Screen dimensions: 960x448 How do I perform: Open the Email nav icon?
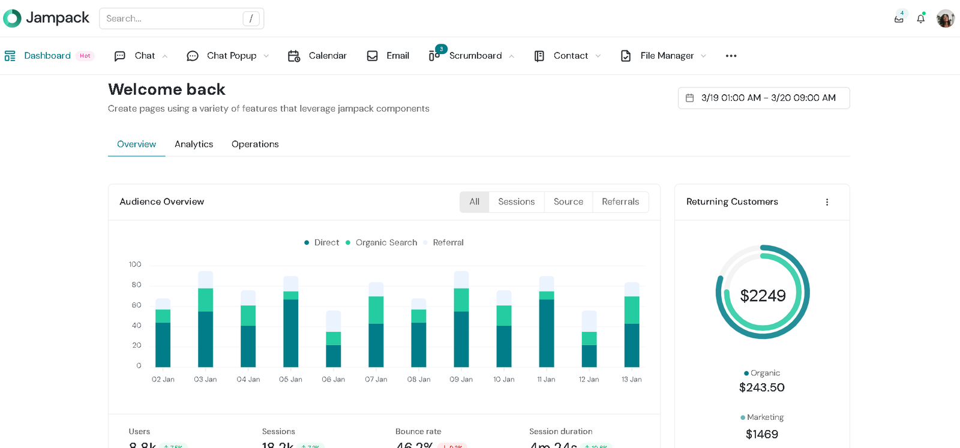tap(372, 56)
